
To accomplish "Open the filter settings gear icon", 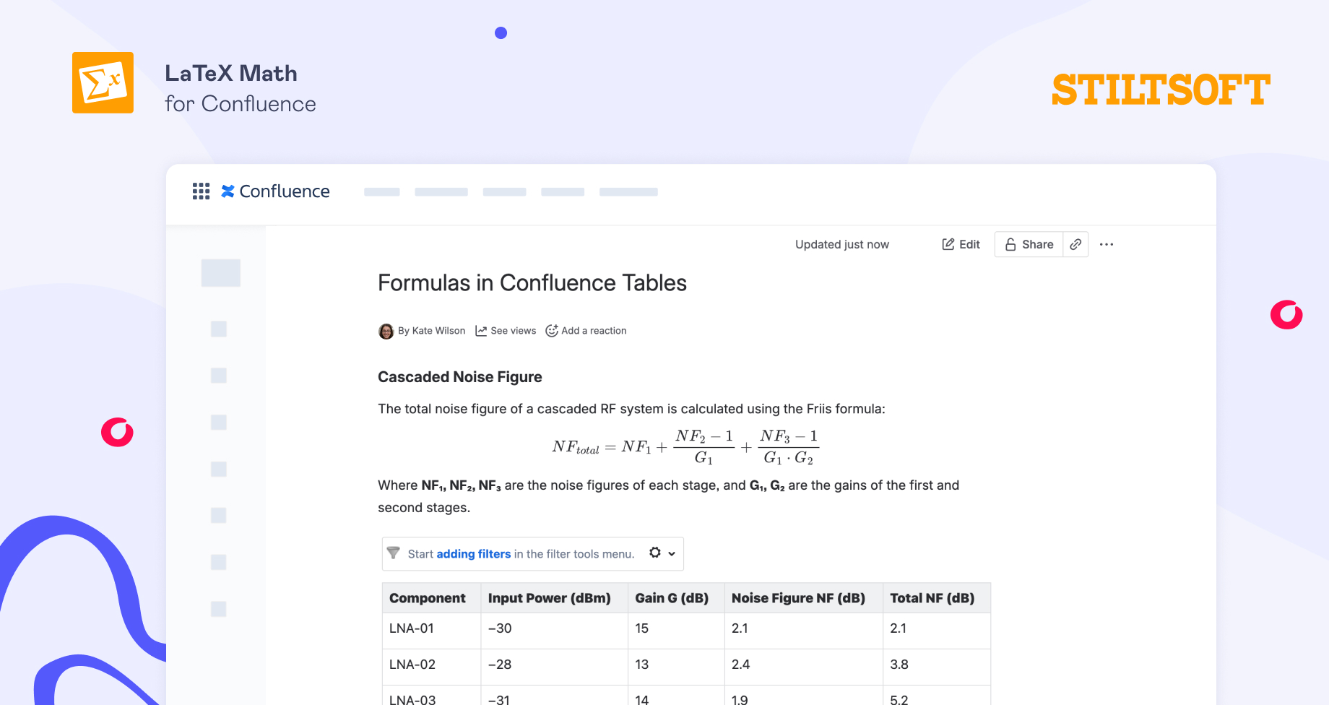I will coord(655,553).
